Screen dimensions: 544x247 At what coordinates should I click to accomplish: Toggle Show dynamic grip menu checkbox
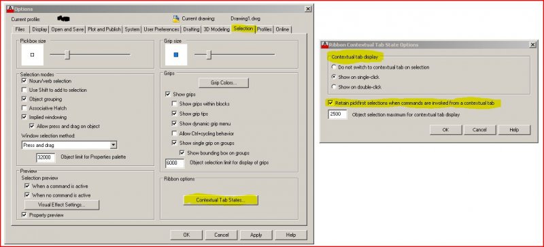(x=175, y=123)
